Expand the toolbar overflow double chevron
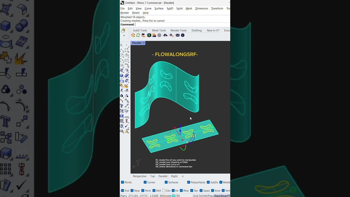 pyautogui.click(x=124, y=35)
